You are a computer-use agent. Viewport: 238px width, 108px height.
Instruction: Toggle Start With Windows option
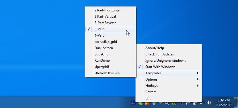(x=169, y=67)
